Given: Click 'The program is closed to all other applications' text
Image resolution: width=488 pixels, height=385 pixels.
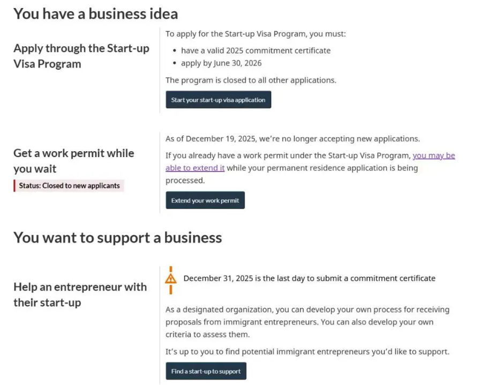Looking at the screenshot, I should [251, 80].
